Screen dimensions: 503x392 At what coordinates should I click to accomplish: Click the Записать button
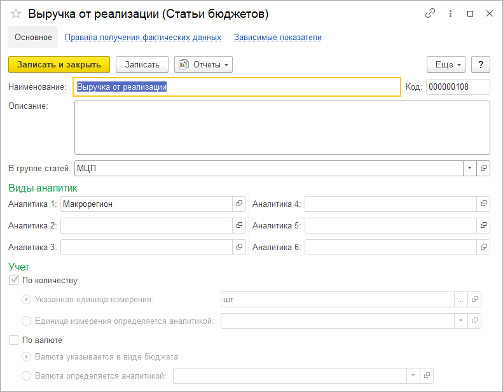coord(142,64)
